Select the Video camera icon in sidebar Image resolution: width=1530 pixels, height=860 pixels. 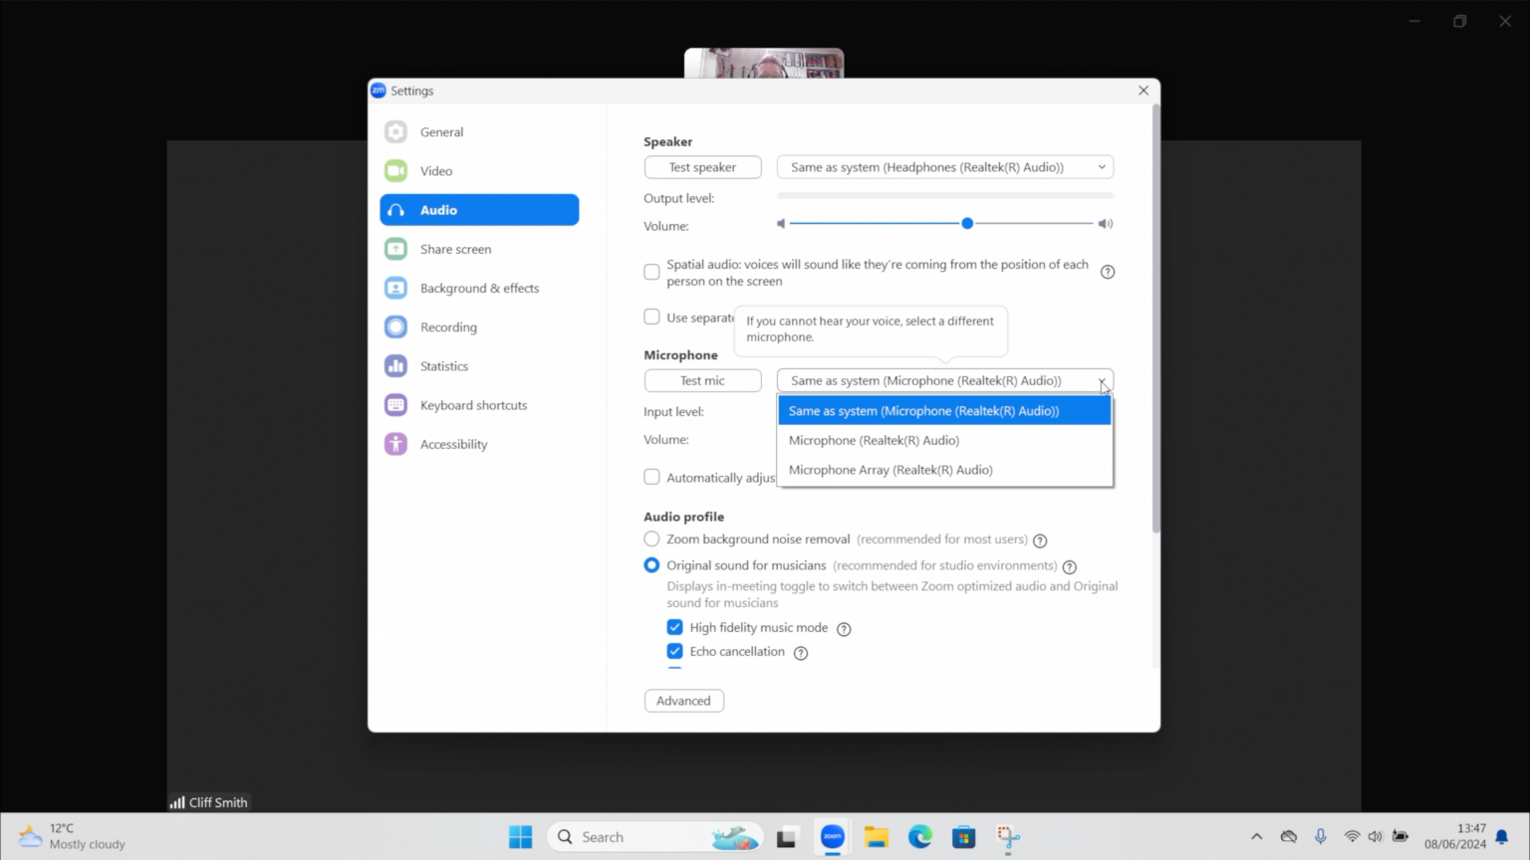click(395, 171)
